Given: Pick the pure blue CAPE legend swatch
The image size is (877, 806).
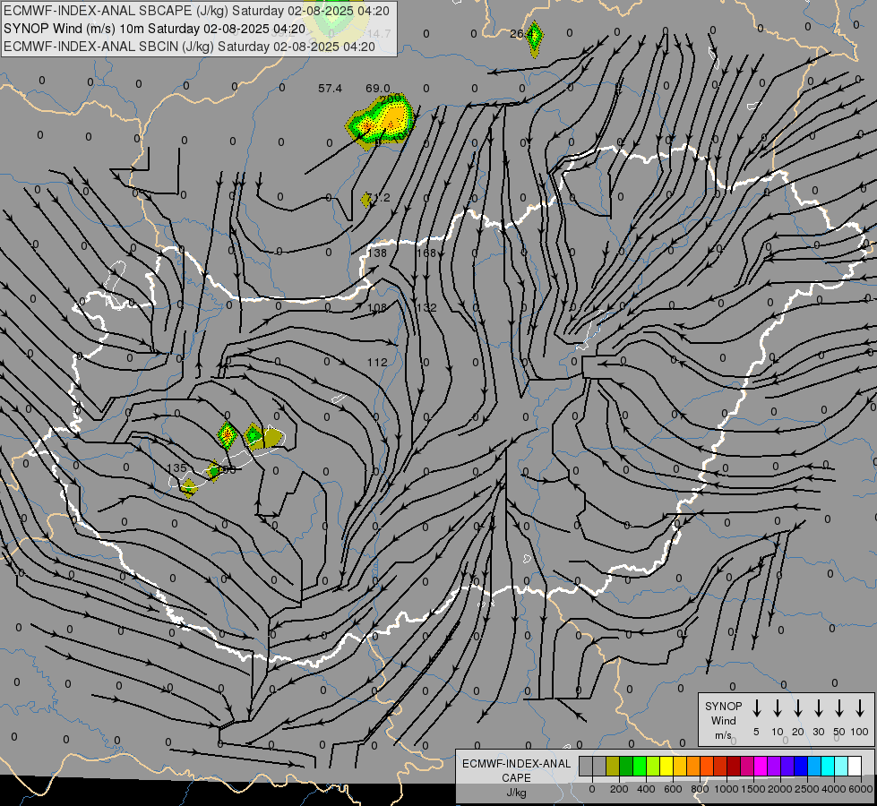Looking at the screenshot, I should coord(800,766).
